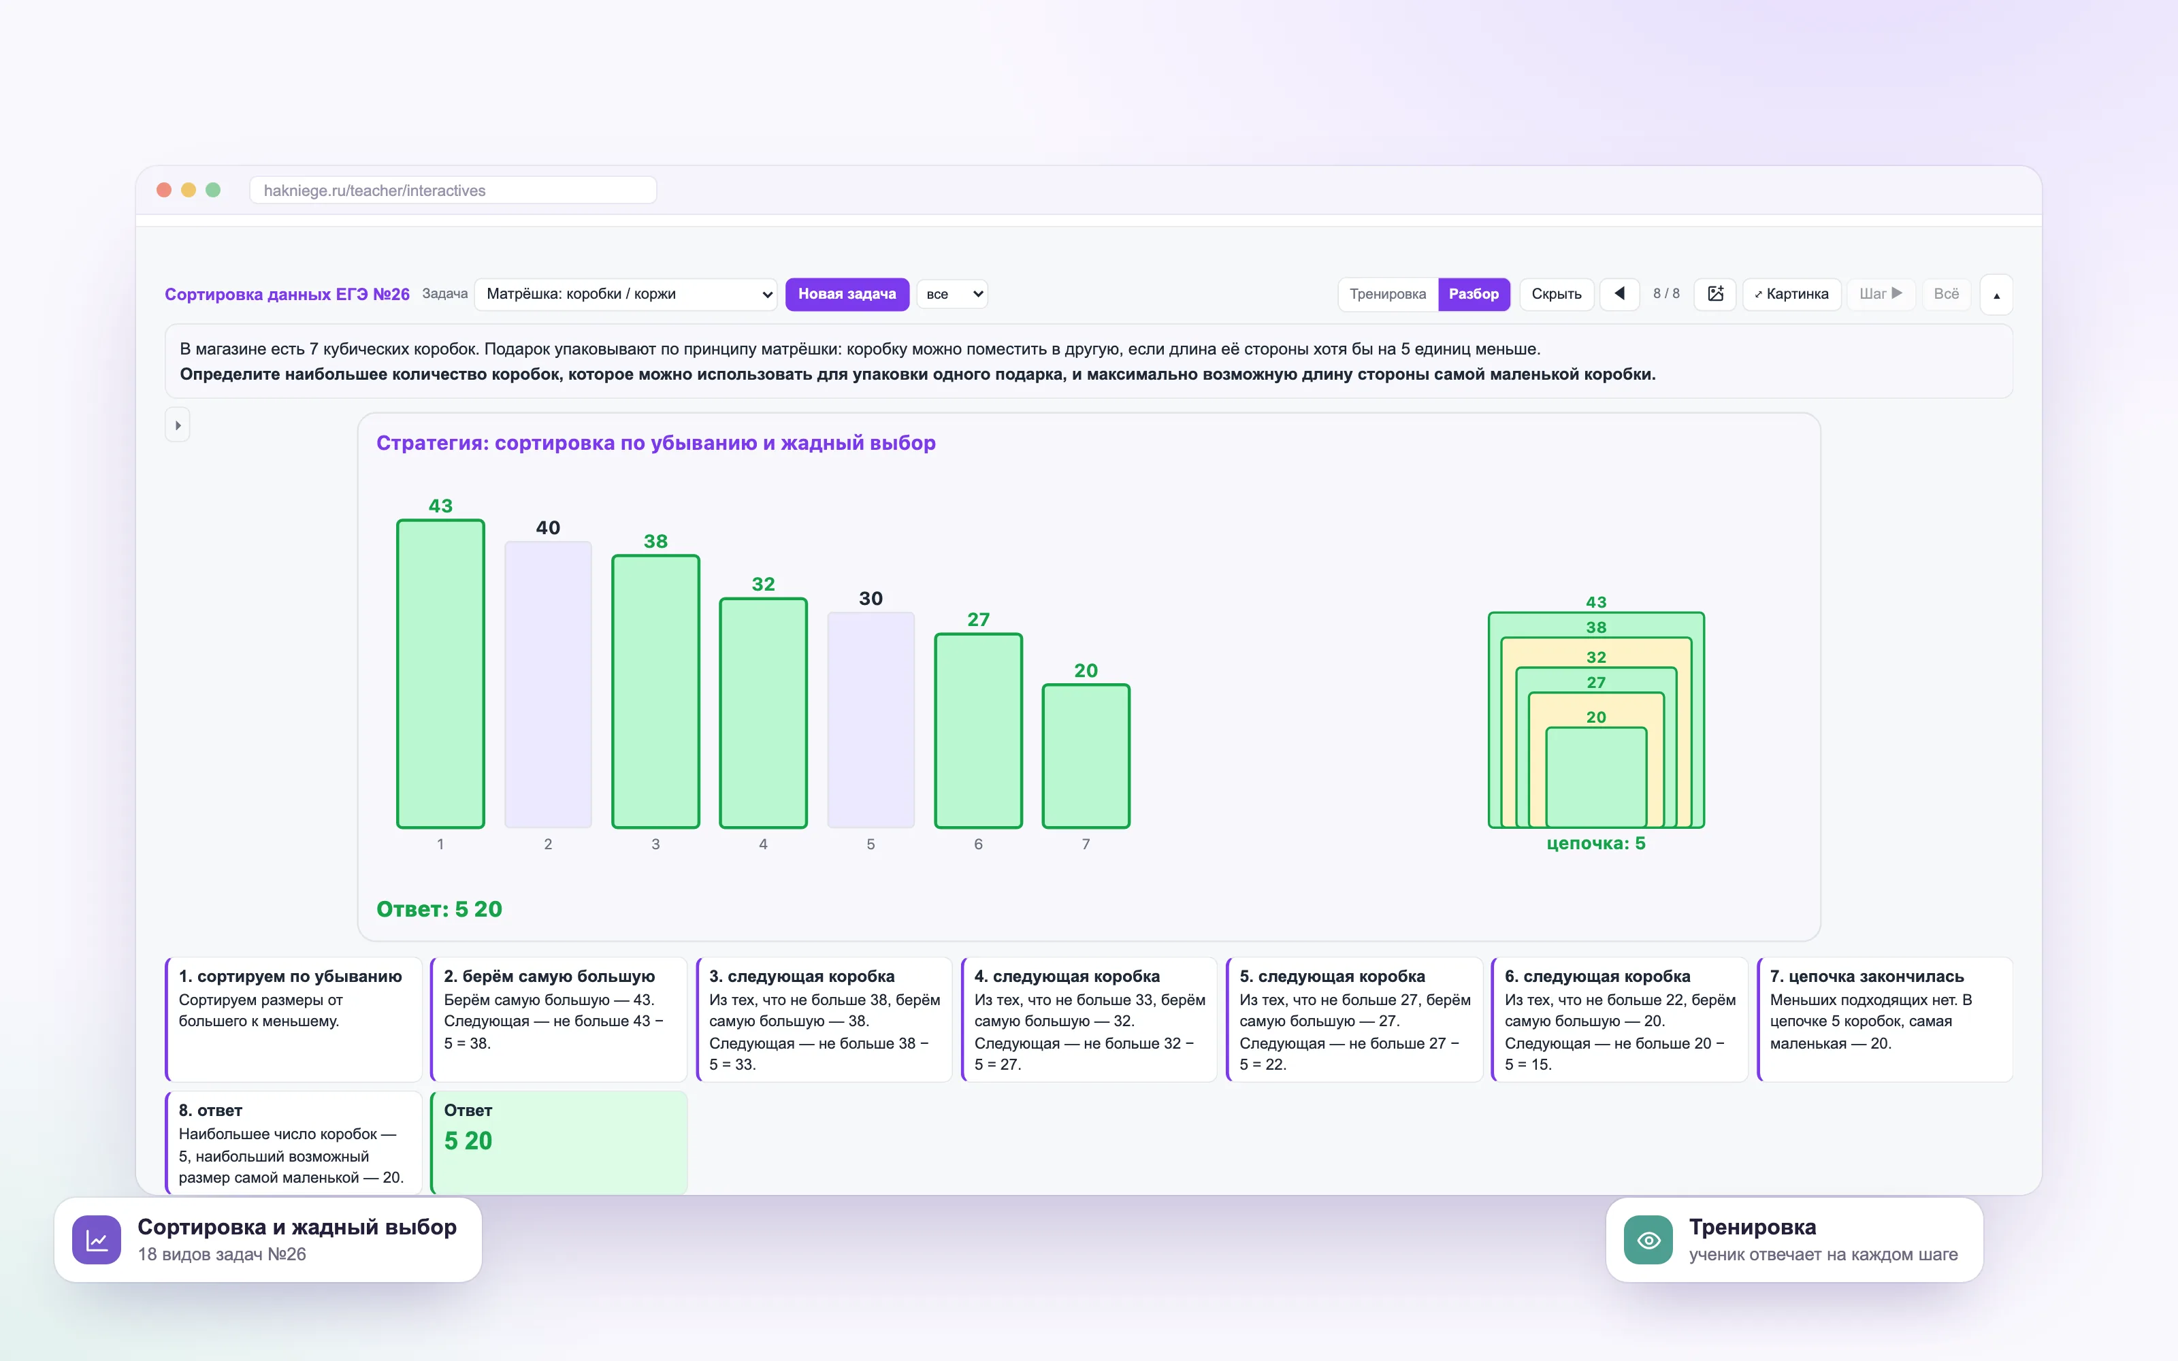The width and height of the screenshot is (2178, 1361).
Task: Select the Разбор mode toggle
Action: point(1474,293)
